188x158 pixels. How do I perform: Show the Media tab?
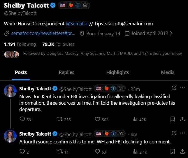click(168, 72)
